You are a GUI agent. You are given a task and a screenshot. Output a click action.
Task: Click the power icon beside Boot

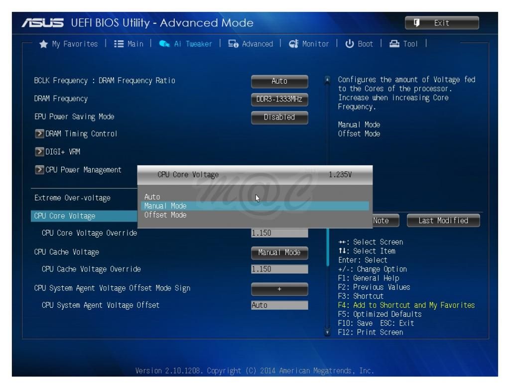[349, 44]
